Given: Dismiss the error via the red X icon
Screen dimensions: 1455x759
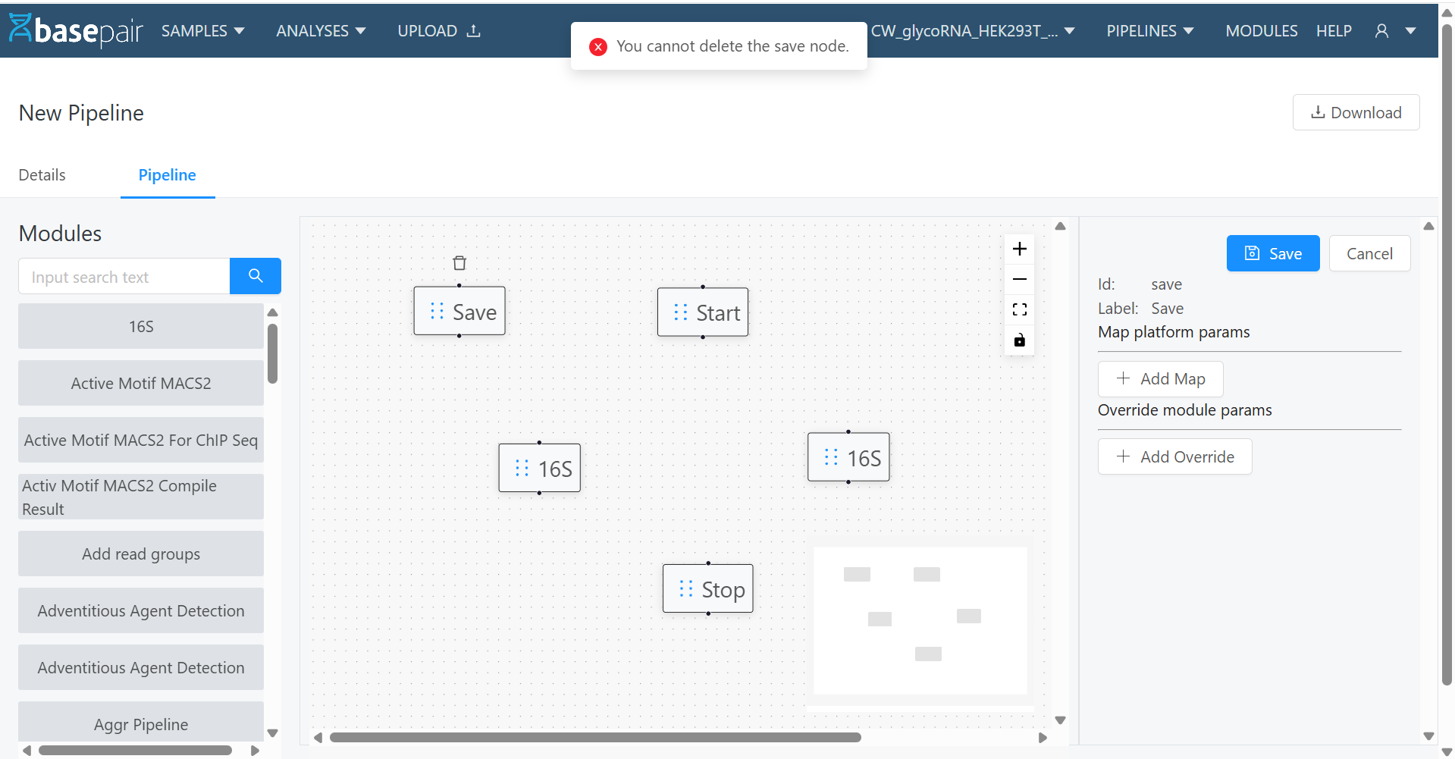Looking at the screenshot, I should click(598, 46).
